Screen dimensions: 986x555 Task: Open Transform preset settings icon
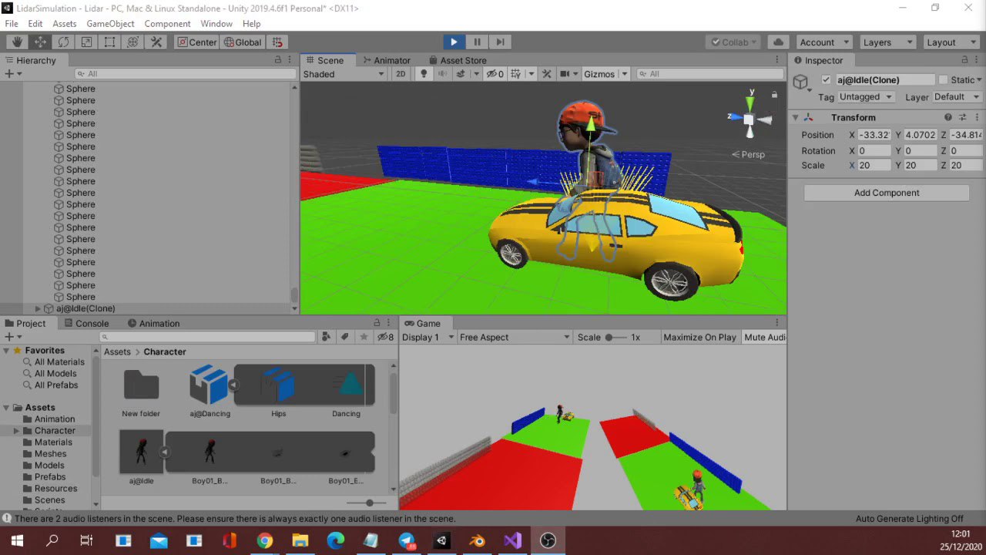click(963, 118)
